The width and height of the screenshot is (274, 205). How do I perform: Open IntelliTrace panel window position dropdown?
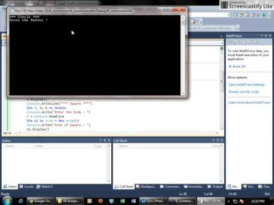click(x=261, y=35)
